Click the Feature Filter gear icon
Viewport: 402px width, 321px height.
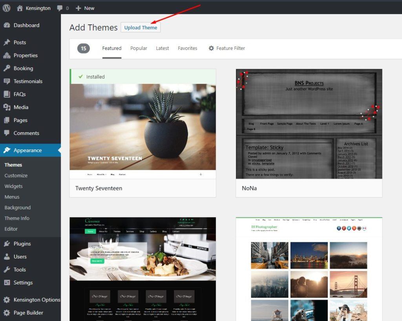click(211, 48)
